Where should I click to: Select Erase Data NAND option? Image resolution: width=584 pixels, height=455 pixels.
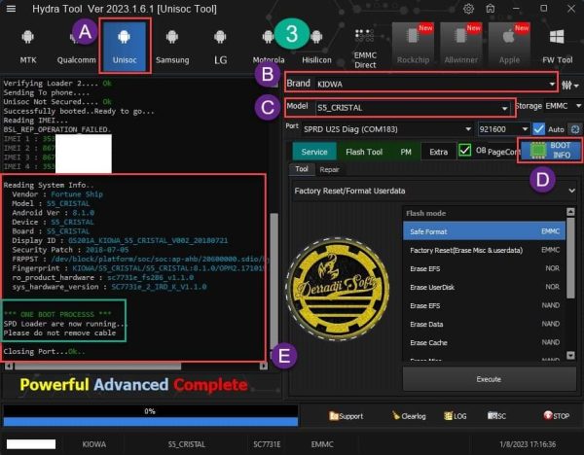pos(484,324)
